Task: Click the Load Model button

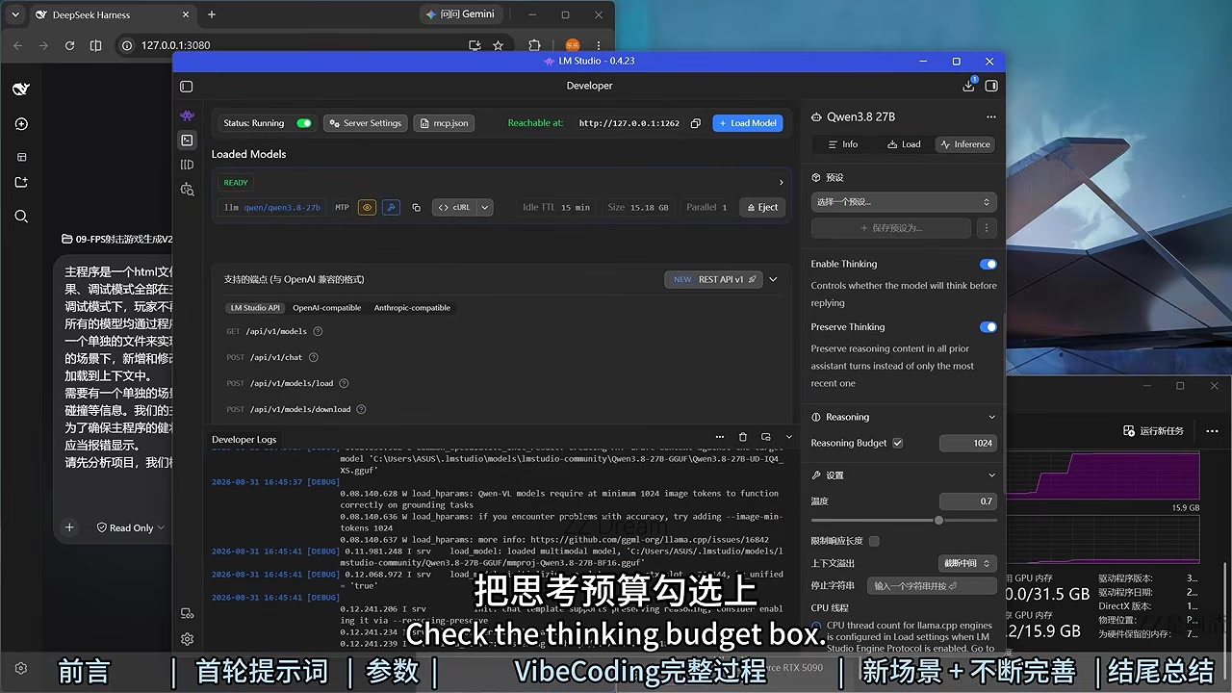Action: tap(747, 123)
